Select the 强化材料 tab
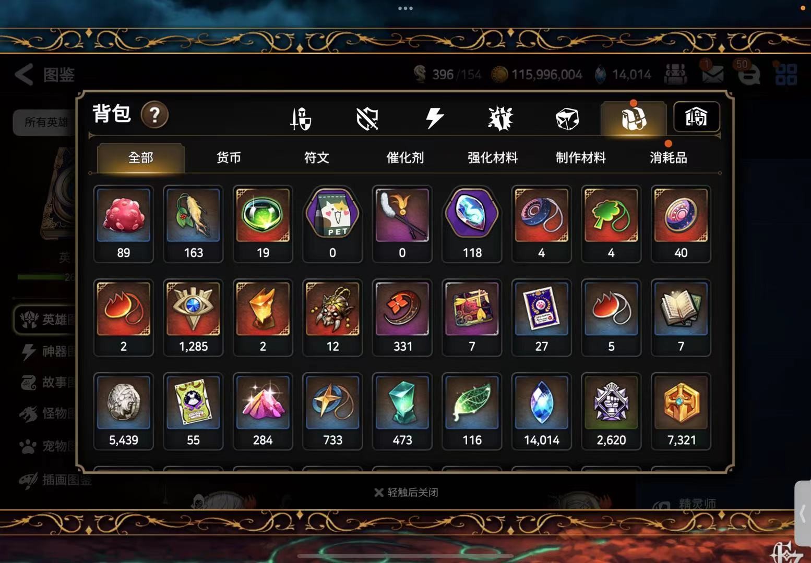This screenshot has height=563, width=811. 493,157
